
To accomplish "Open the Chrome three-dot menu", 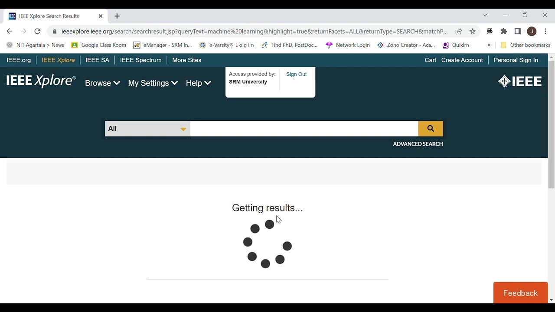I will click(x=545, y=31).
